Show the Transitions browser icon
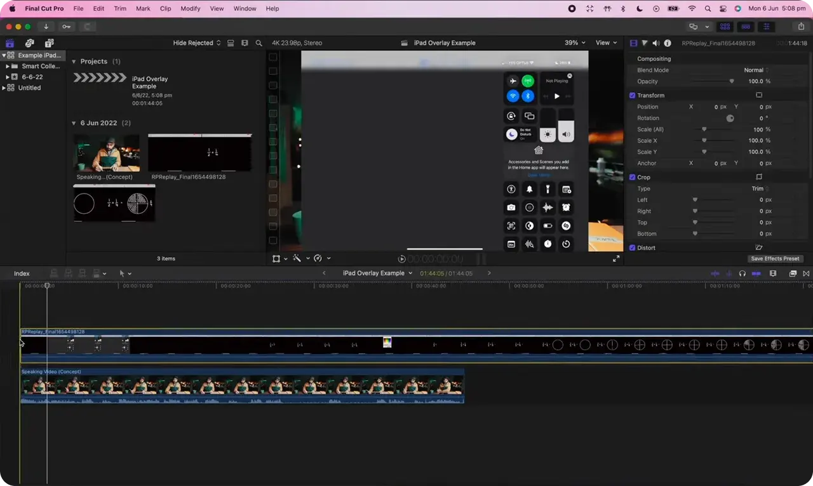813x486 pixels. tap(806, 273)
